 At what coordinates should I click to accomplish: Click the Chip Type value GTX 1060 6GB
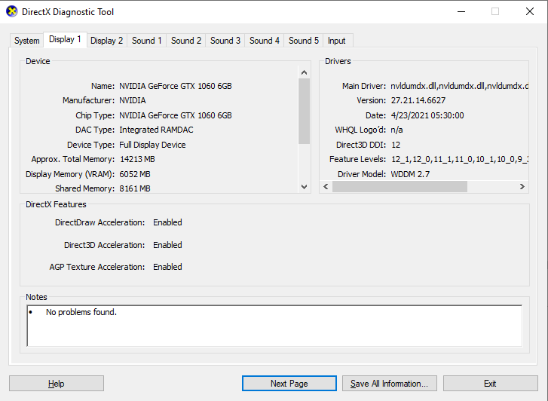[x=176, y=115]
